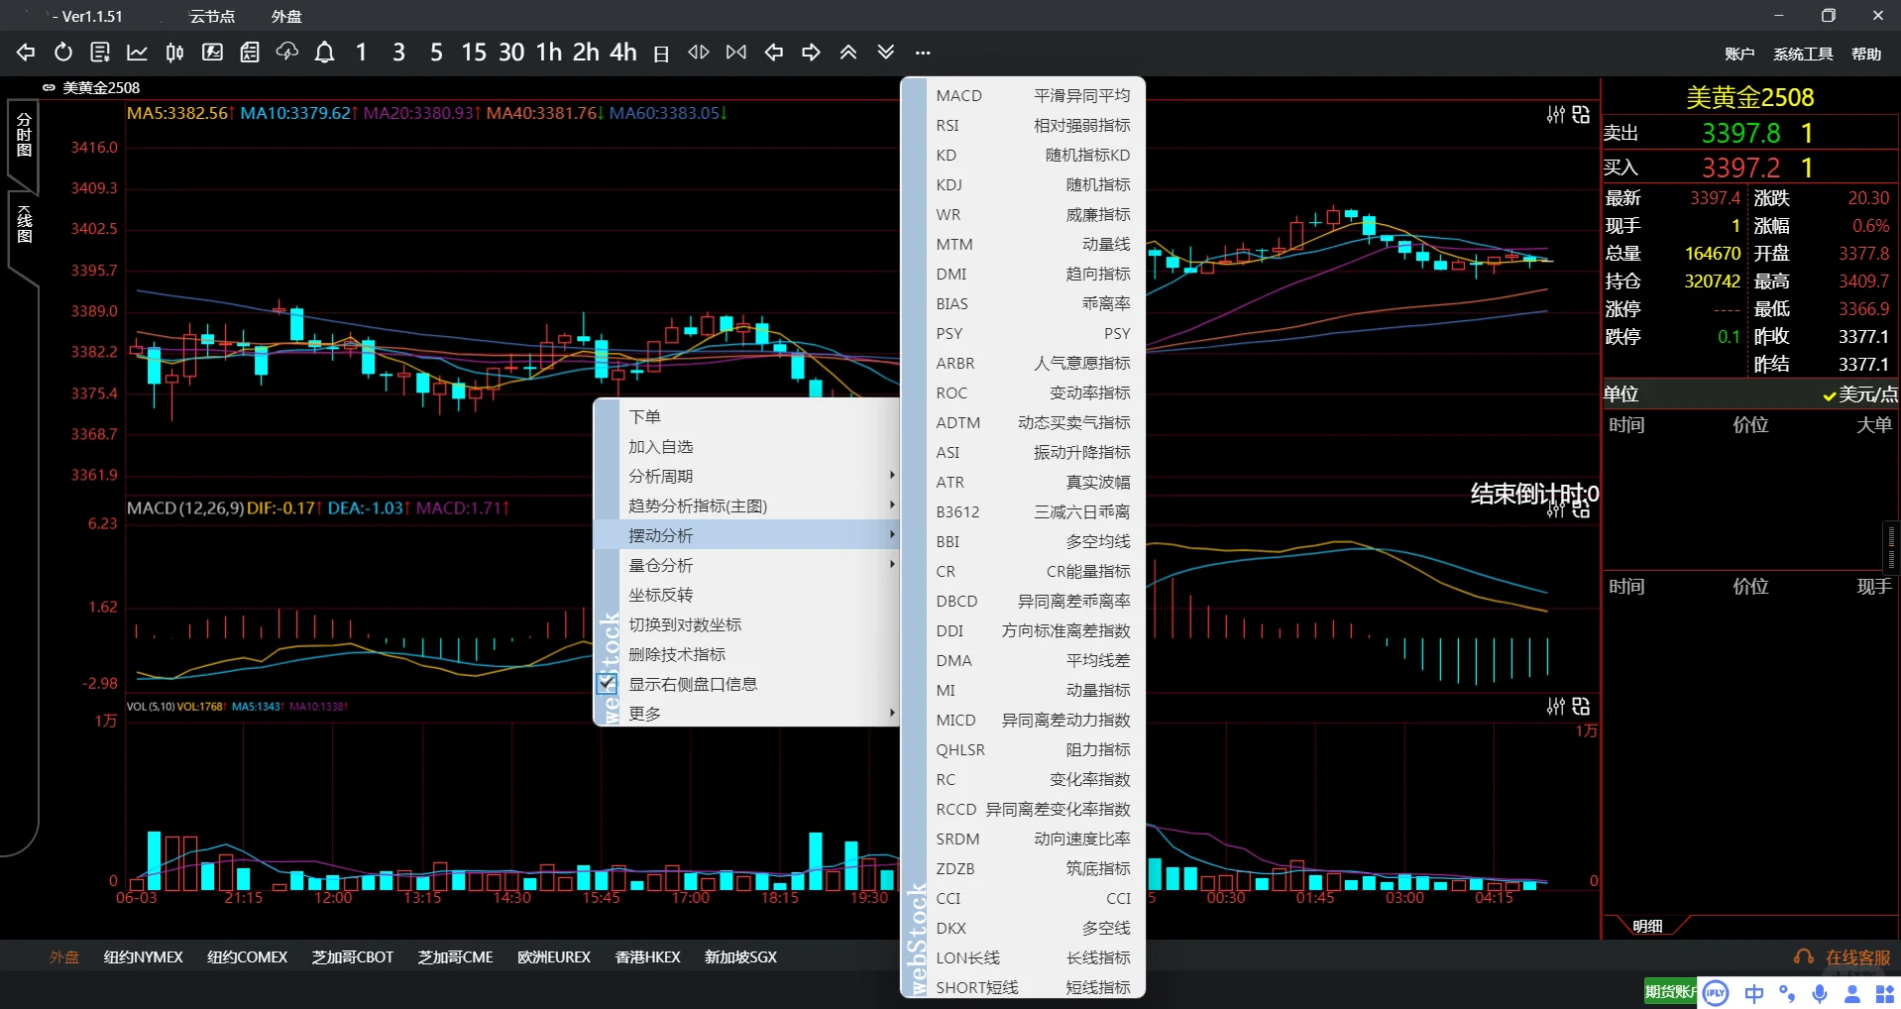Expand the 分析周期 submenu
Screen dimensions: 1901x1009
tap(746, 476)
